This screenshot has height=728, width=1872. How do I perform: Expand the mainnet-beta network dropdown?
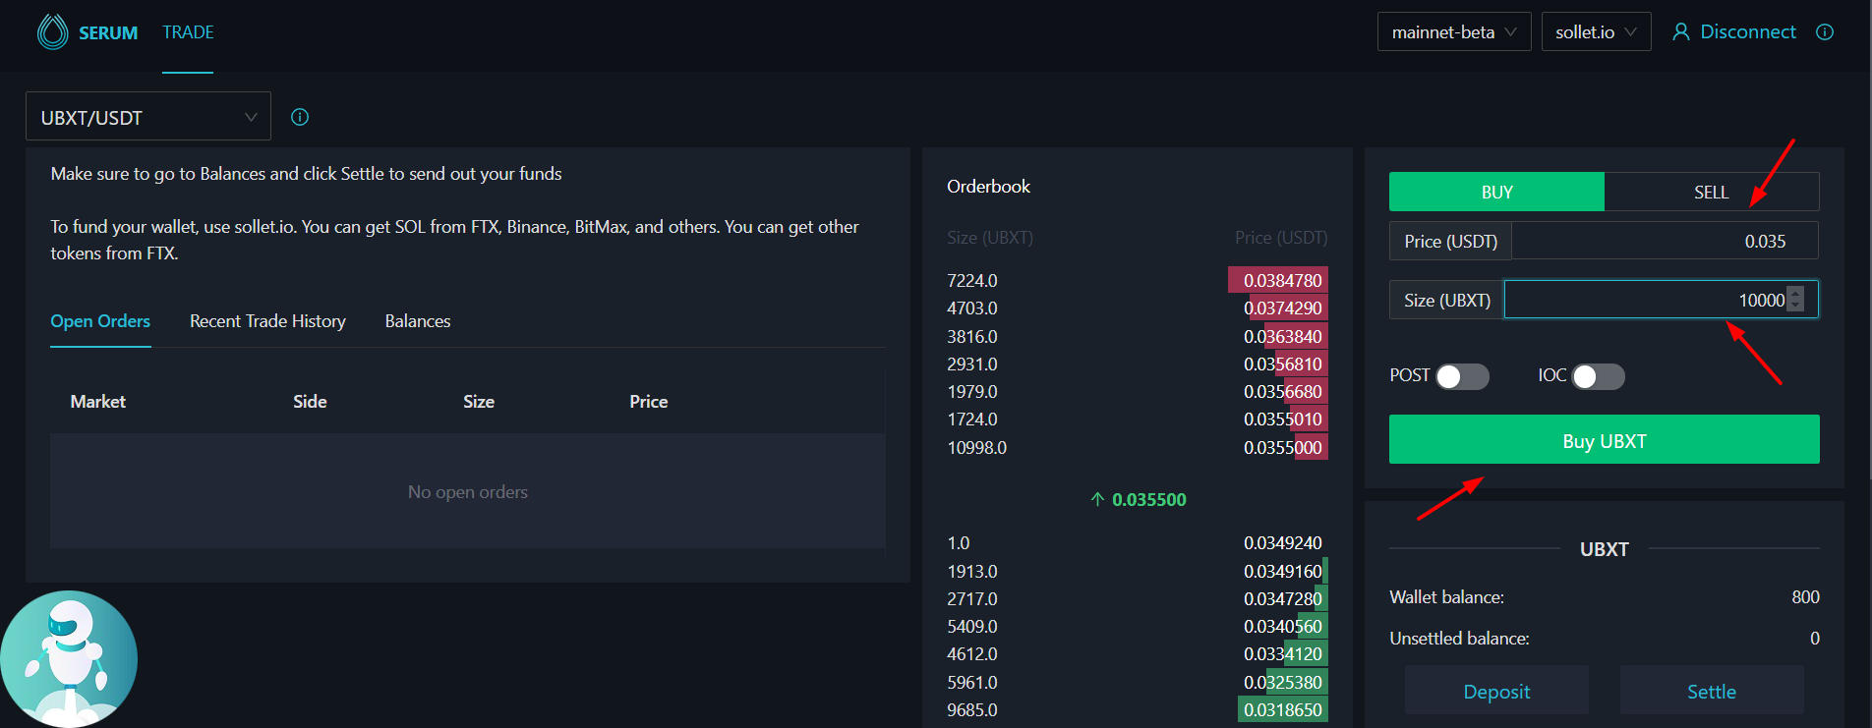pos(1454,32)
